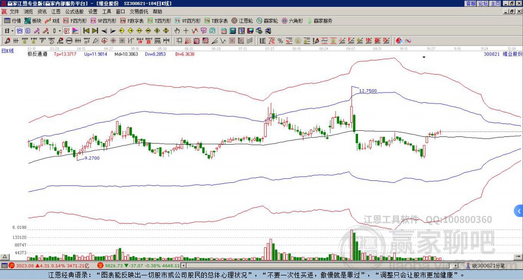523x280 pixels.
Task: Click the colorful flag icon
Action: (76, 31)
